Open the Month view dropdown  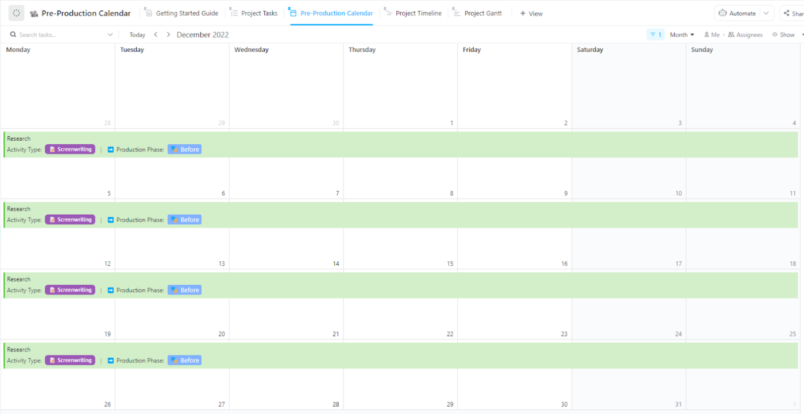[x=682, y=34]
